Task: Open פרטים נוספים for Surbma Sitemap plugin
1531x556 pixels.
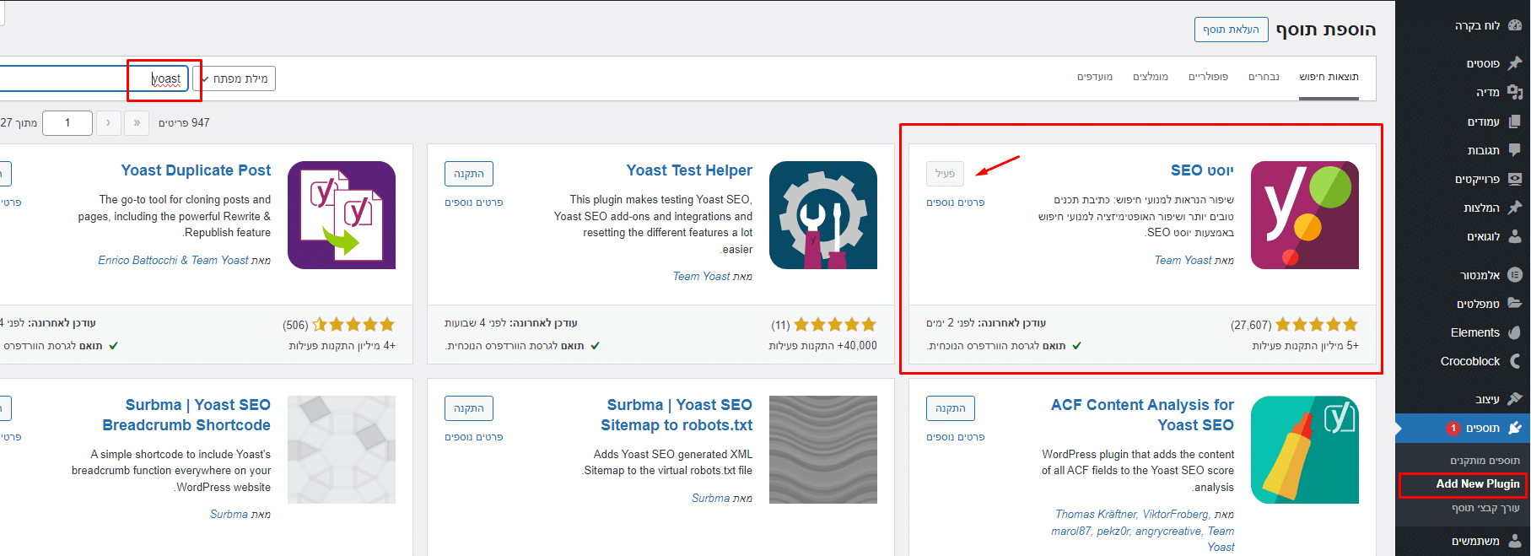Action: pyautogui.click(x=474, y=437)
